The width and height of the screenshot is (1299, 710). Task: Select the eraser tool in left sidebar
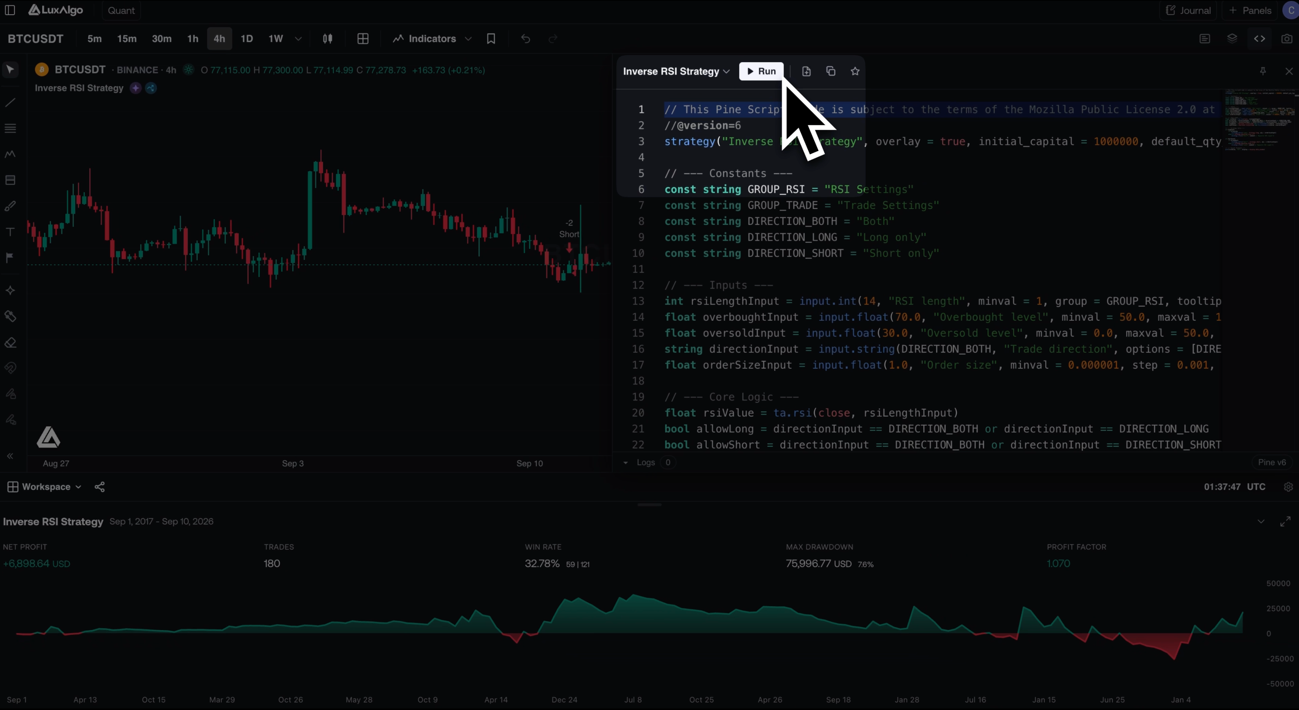tap(11, 343)
